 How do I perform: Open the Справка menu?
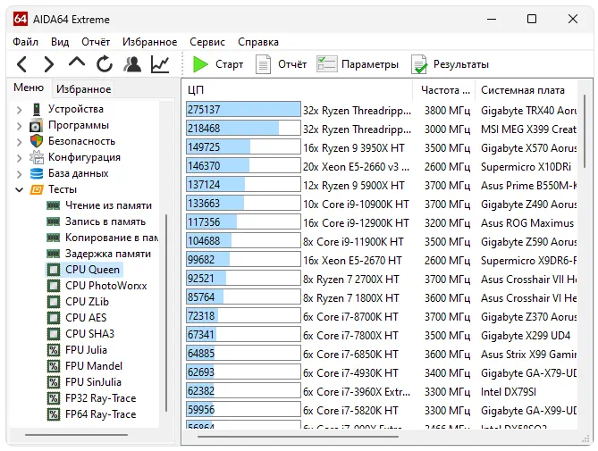coord(258,41)
